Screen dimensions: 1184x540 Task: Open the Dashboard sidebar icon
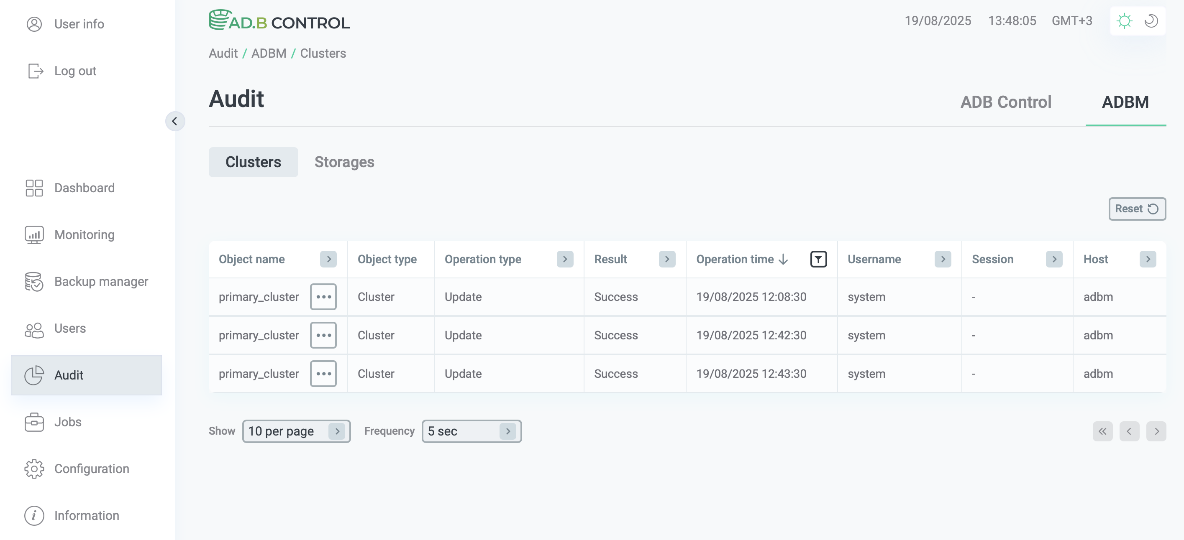point(34,188)
